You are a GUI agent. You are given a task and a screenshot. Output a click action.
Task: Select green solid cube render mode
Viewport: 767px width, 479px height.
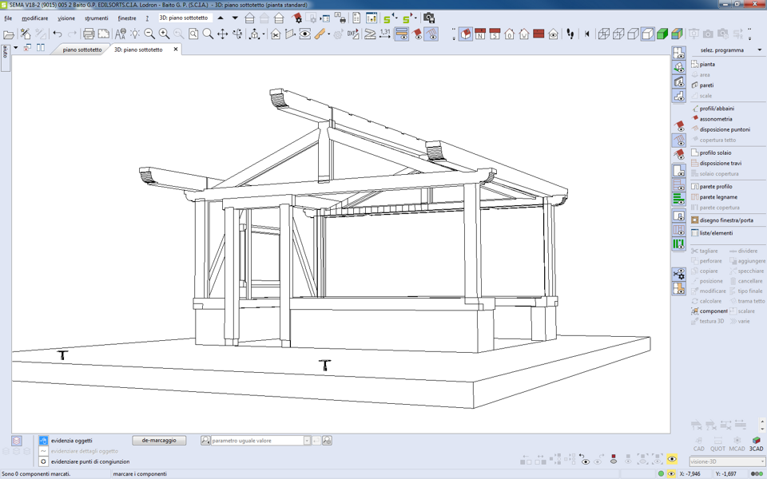pyautogui.click(x=662, y=34)
